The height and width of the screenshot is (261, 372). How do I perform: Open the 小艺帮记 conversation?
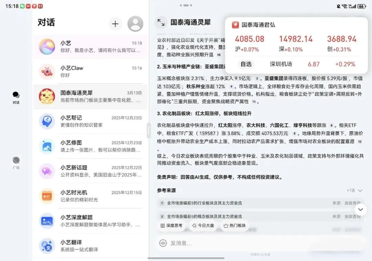click(x=90, y=121)
